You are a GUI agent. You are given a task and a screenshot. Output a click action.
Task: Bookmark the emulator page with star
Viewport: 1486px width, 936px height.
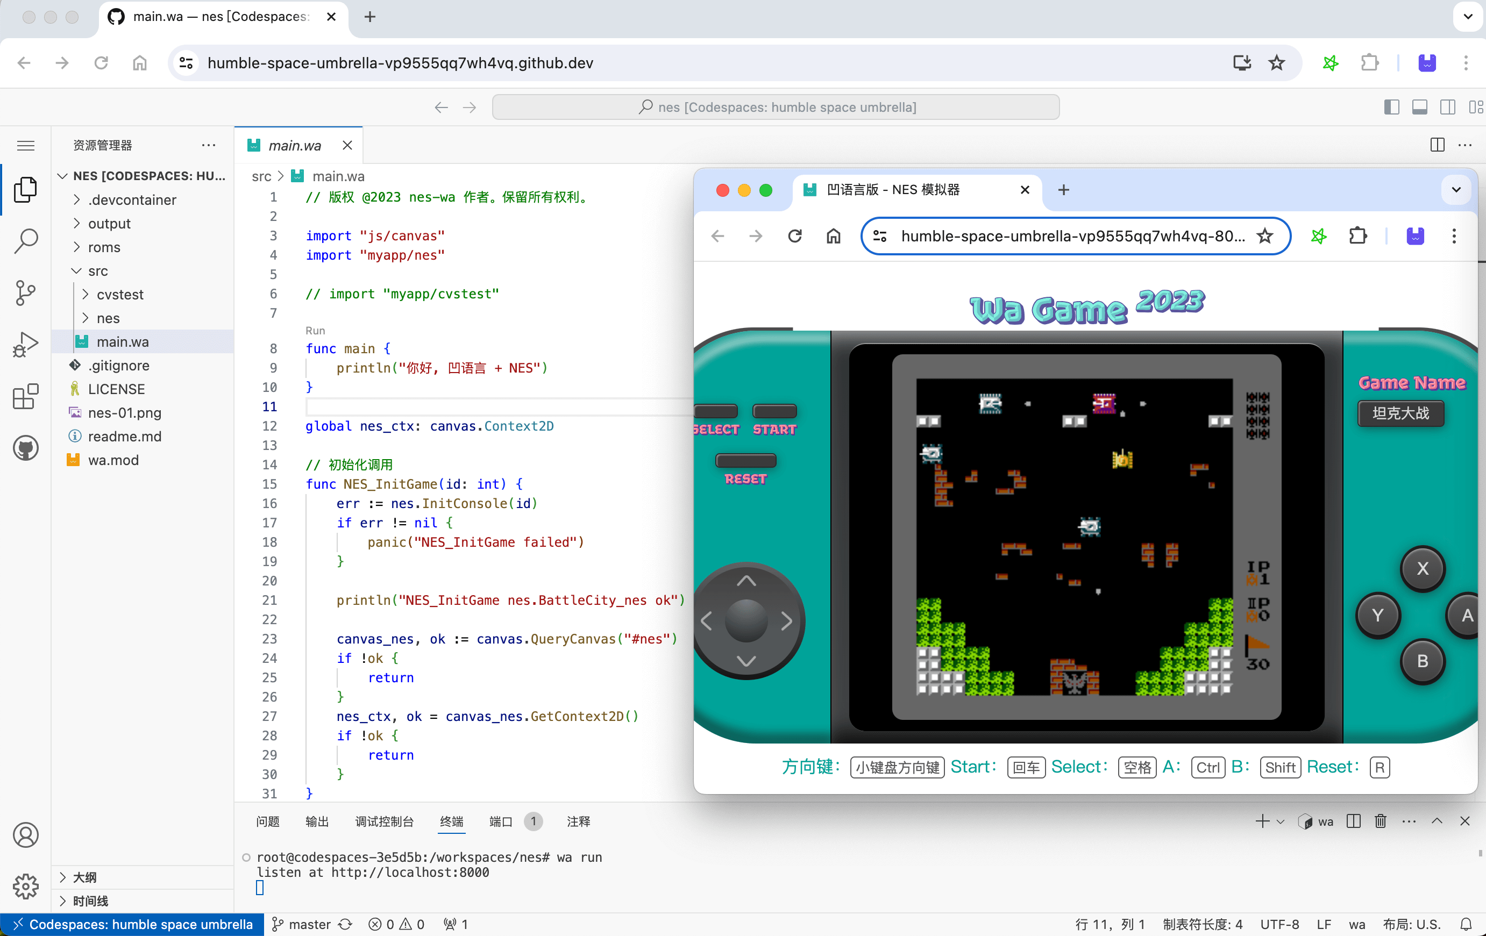pyautogui.click(x=1264, y=237)
